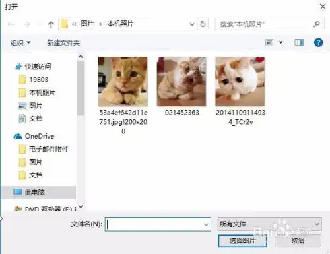
Task: Select 快速访问 in navigation tree
Action: [x=38, y=67]
